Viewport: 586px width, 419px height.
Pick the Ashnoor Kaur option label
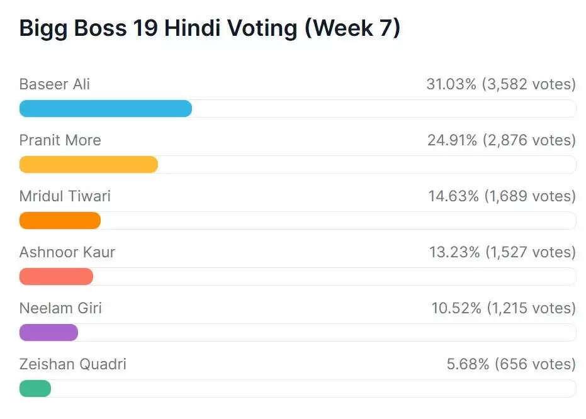[x=67, y=252]
